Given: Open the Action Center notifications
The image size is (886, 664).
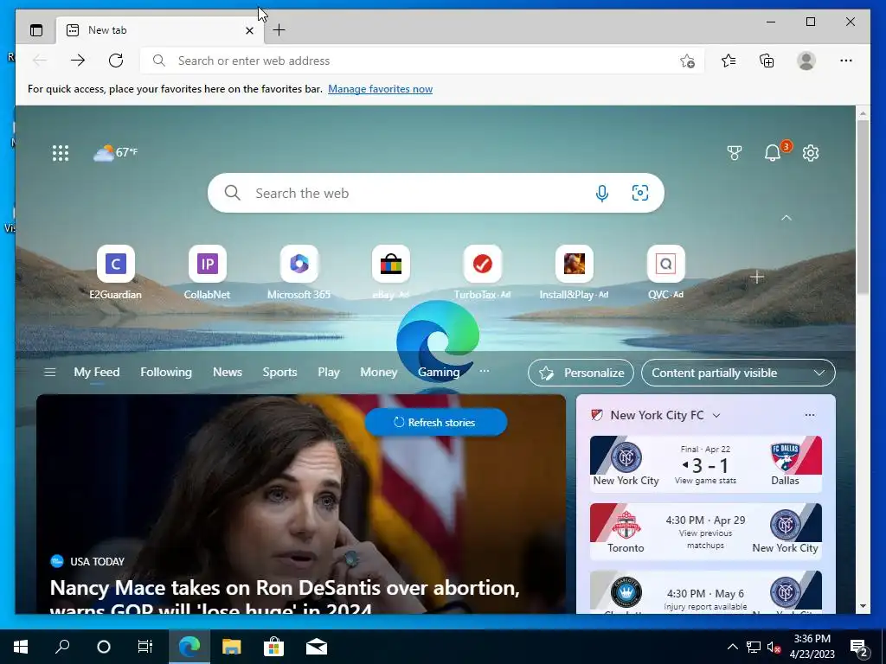Looking at the screenshot, I should point(859,647).
